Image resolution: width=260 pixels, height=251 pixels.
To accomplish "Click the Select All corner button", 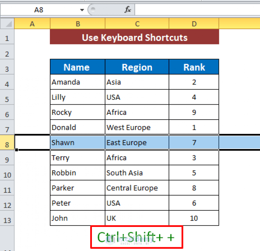I will coord(7,24).
